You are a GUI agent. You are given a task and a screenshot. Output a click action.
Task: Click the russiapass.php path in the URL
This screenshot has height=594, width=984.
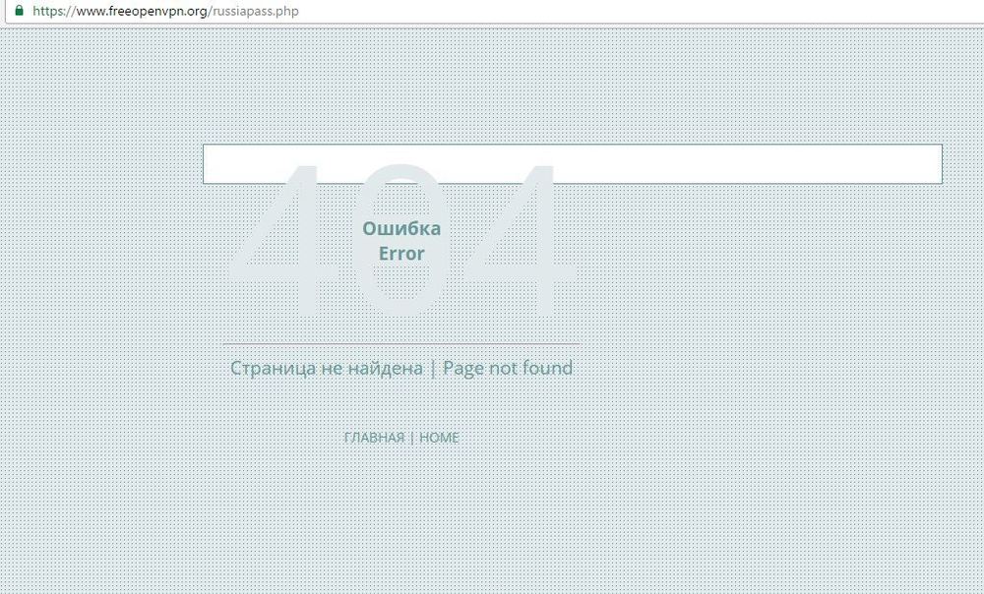tap(256, 11)
